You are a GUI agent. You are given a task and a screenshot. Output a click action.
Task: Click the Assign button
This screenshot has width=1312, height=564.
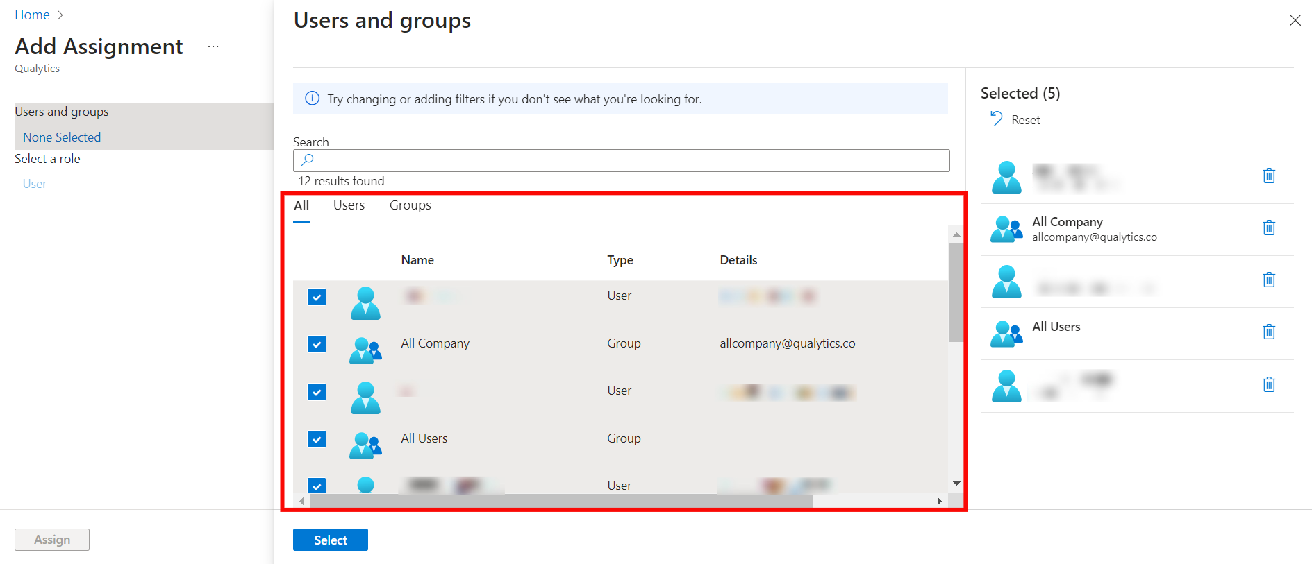tap(52, 540)
